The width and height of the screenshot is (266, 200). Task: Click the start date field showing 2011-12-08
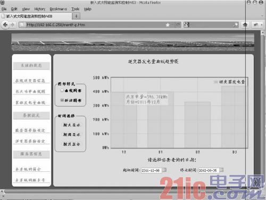pos(152,170)
